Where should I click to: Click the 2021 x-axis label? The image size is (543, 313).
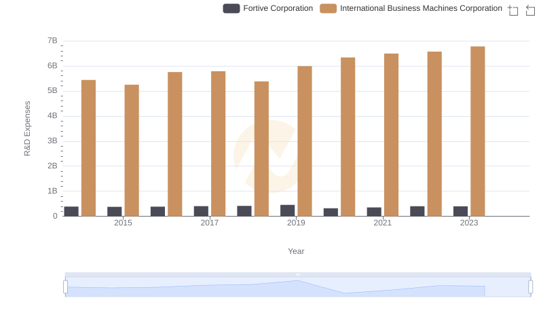[x=383, y=223]
